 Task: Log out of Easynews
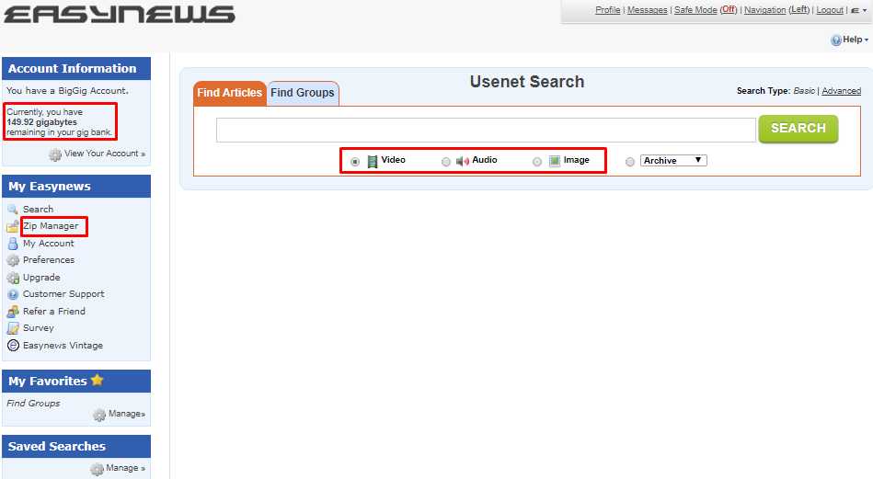830,10
